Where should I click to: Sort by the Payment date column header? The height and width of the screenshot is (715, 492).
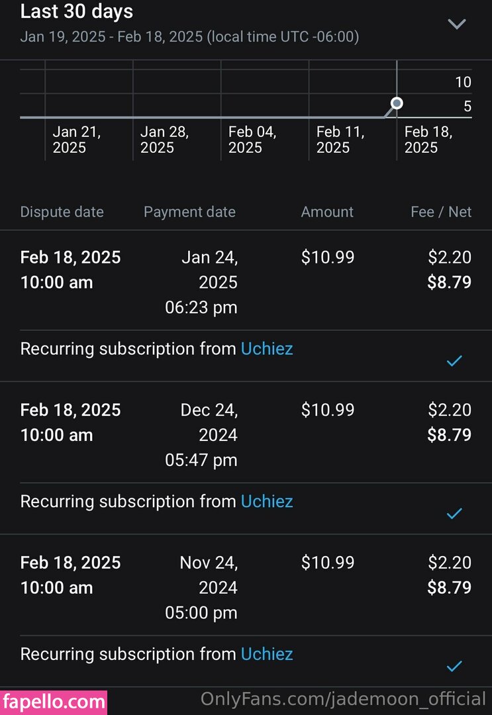tap(189, 212)
